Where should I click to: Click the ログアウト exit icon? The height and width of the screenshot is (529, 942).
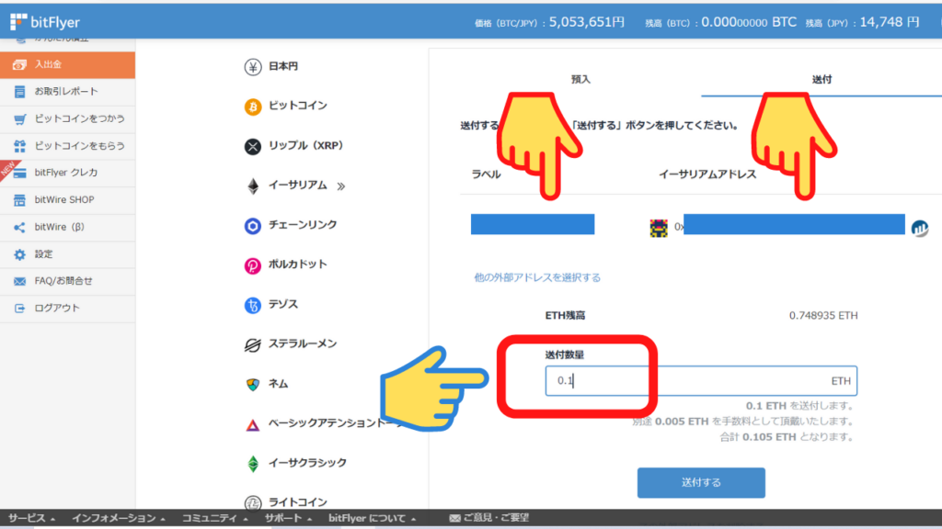pos(20,309)
